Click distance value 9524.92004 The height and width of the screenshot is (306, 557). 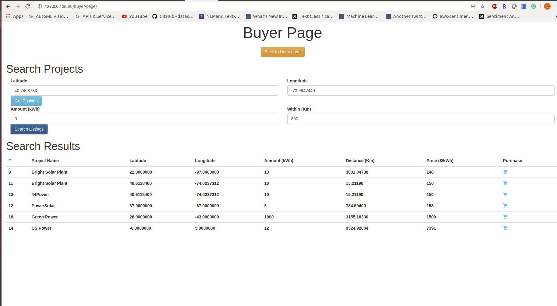pyautogui.click(x=357, y=228)
